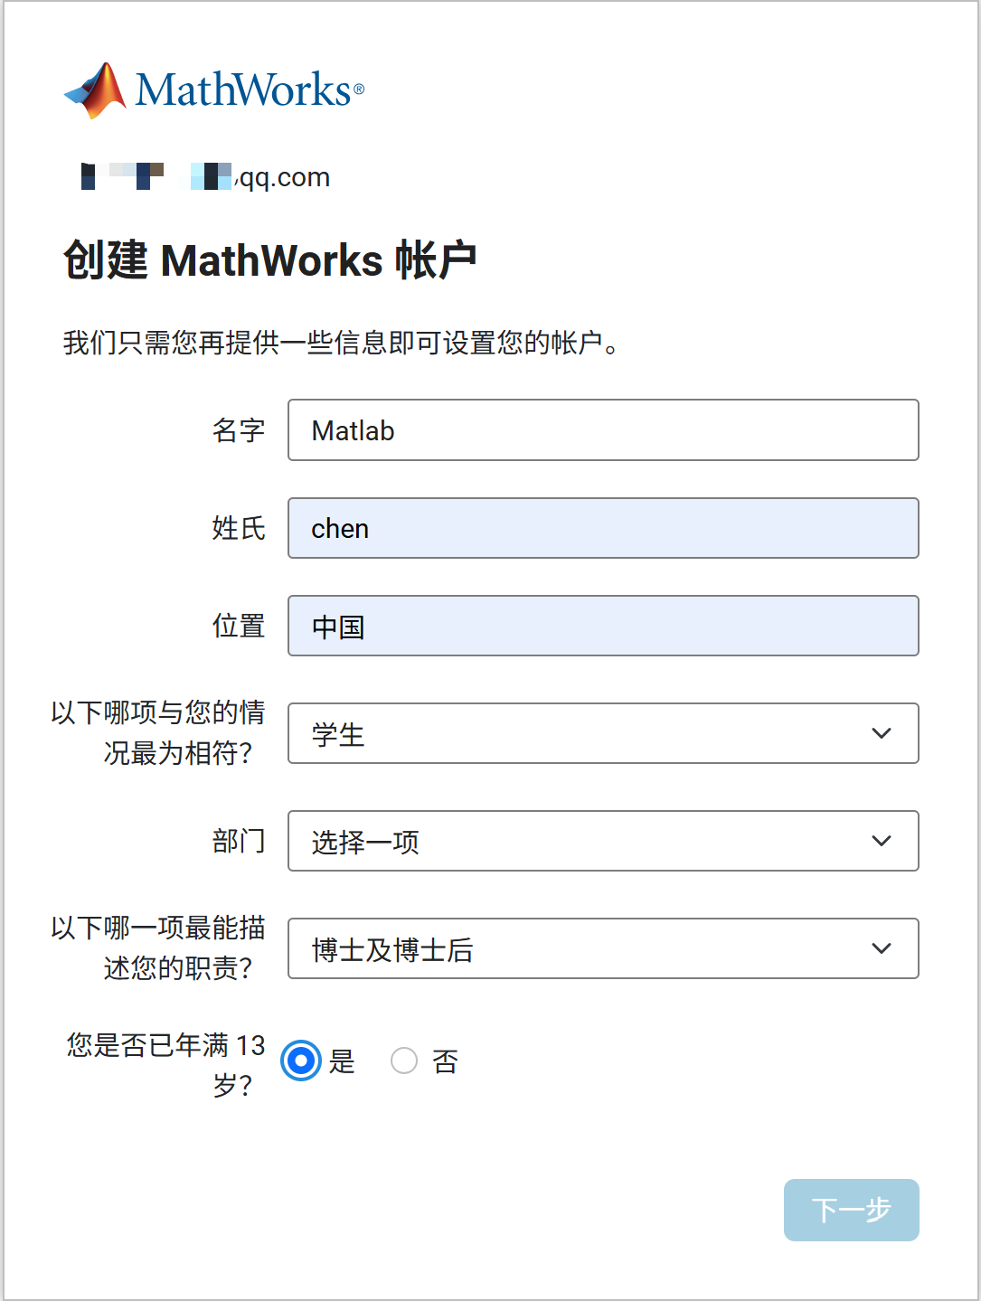981x1301 pixels.
Task: Select the 是 radio button for age question
Action: coord(300,1061)
